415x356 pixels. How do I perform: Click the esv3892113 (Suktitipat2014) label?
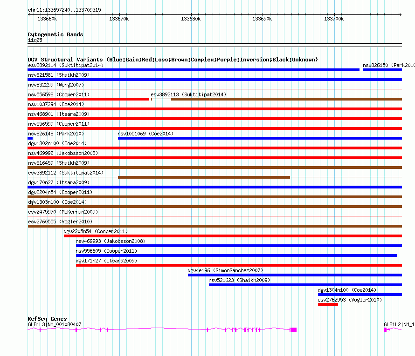pyautogui.click(x=188, y=94)
